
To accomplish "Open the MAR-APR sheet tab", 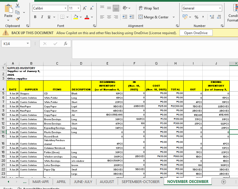I will click(41, 182).
